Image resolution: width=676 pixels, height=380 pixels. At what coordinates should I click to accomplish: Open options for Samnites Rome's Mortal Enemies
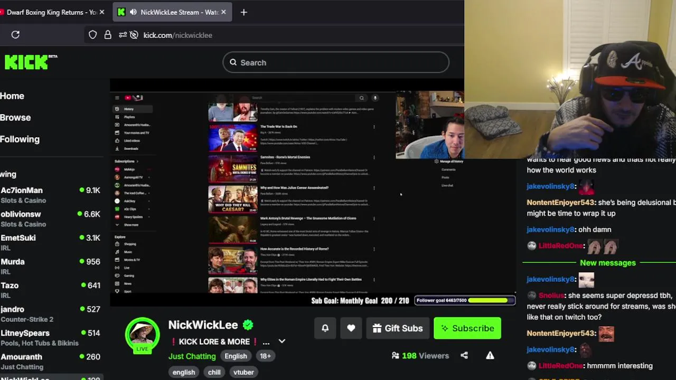[374, 157]
